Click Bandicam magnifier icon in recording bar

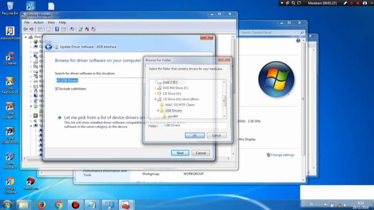[293, 3]
